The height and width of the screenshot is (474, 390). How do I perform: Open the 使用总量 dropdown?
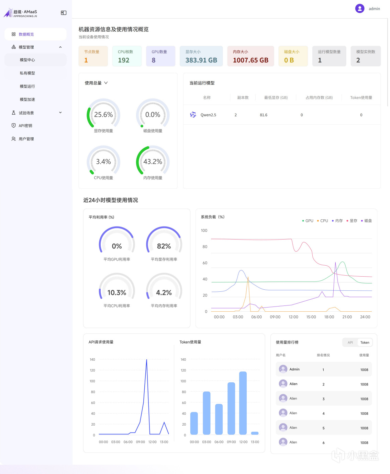[x=96, y=83]
